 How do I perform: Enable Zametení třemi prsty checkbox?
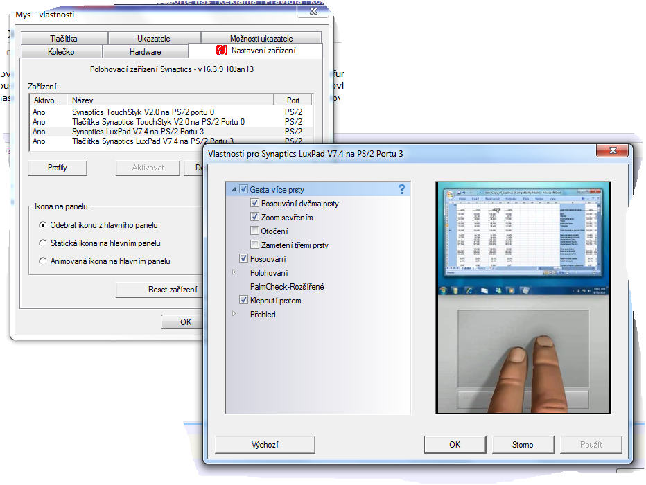click(254, 245)
